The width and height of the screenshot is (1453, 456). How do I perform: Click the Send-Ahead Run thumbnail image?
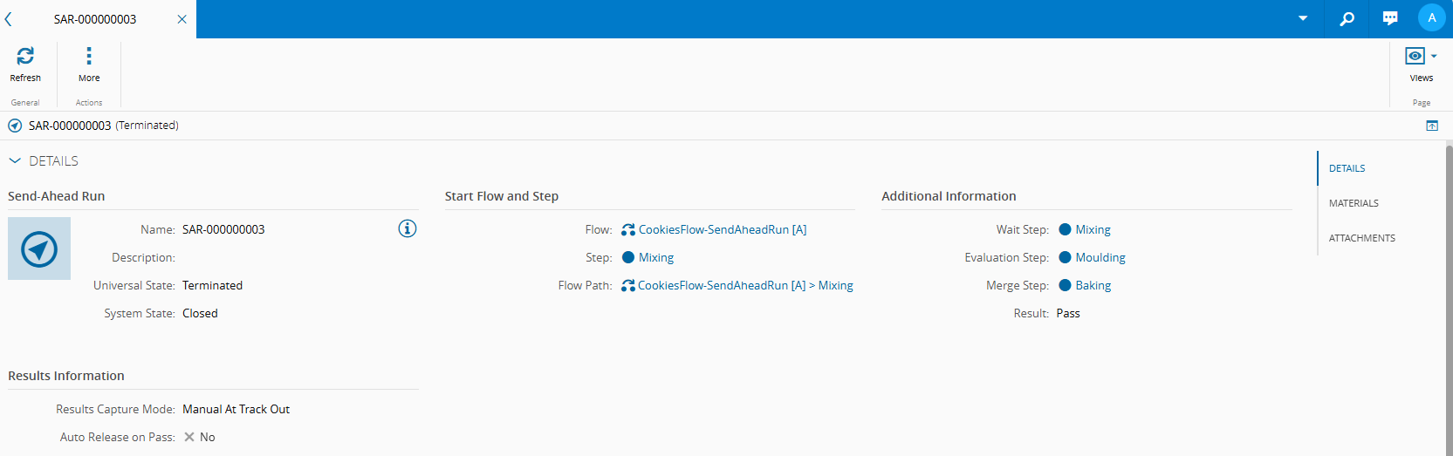tap(39, 248)
